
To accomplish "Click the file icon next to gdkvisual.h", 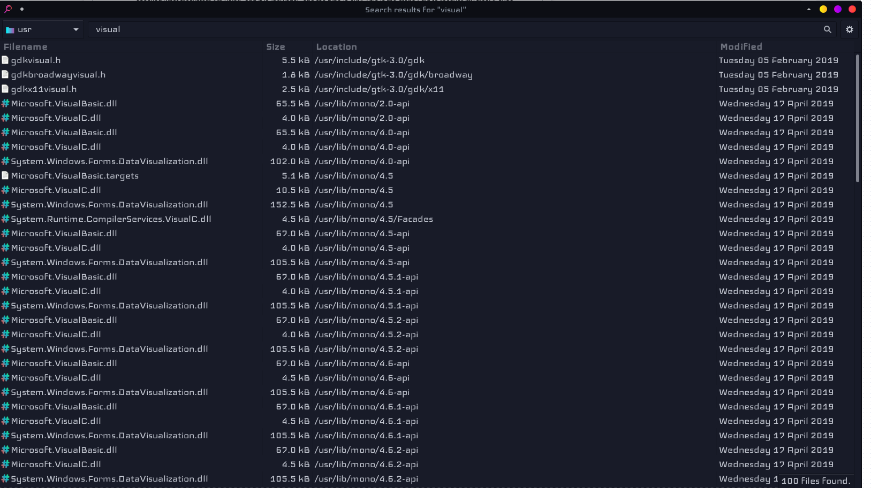I will click(5, 60).
